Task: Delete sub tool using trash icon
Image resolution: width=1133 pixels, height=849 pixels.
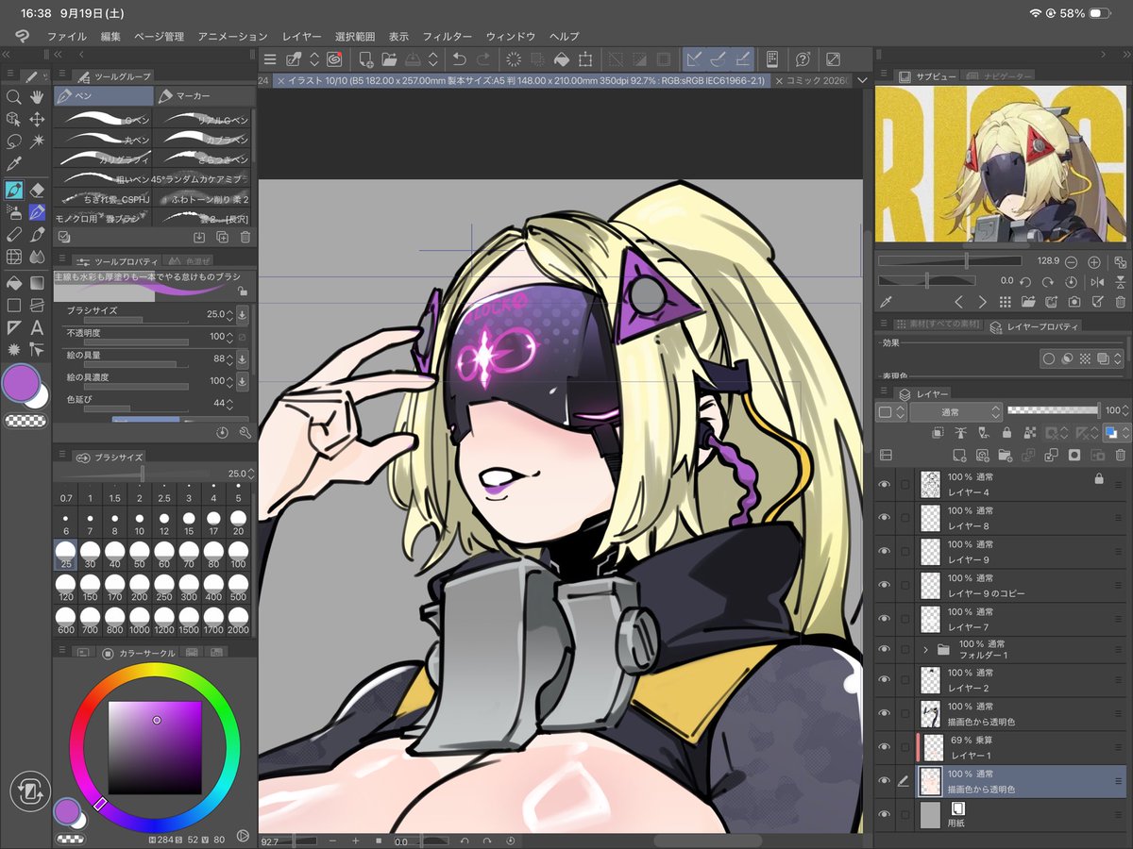Action: (245, 238)
